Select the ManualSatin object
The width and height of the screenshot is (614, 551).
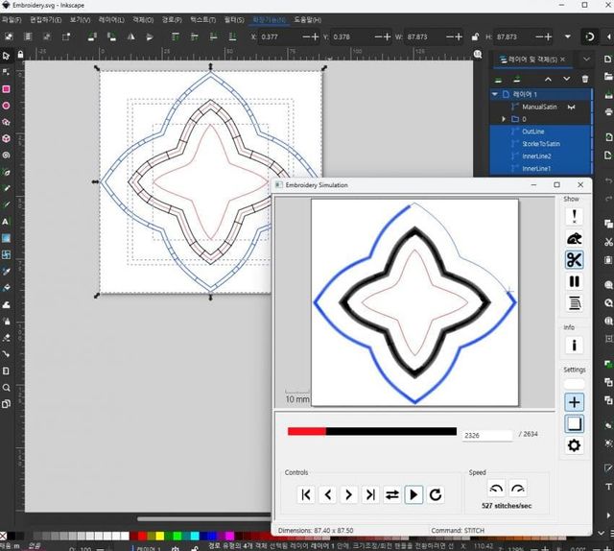tap(539, 108)
